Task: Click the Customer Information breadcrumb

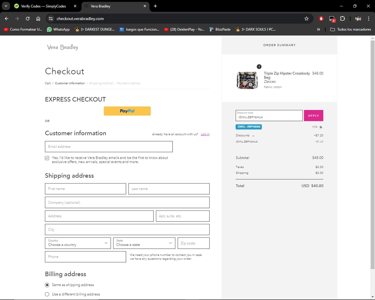Action: click(x=70, y=83)
